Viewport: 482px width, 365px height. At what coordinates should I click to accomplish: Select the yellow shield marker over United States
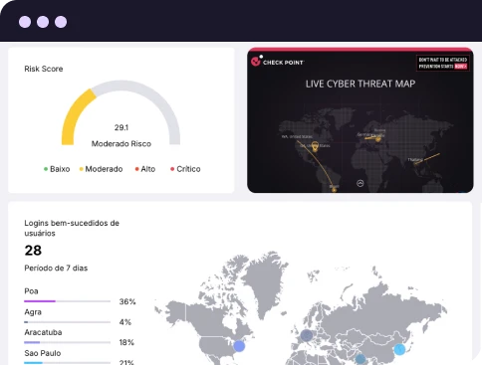point(315,146)
